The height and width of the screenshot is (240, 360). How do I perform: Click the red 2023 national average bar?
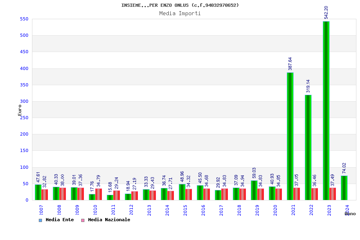tap(332, 194)
